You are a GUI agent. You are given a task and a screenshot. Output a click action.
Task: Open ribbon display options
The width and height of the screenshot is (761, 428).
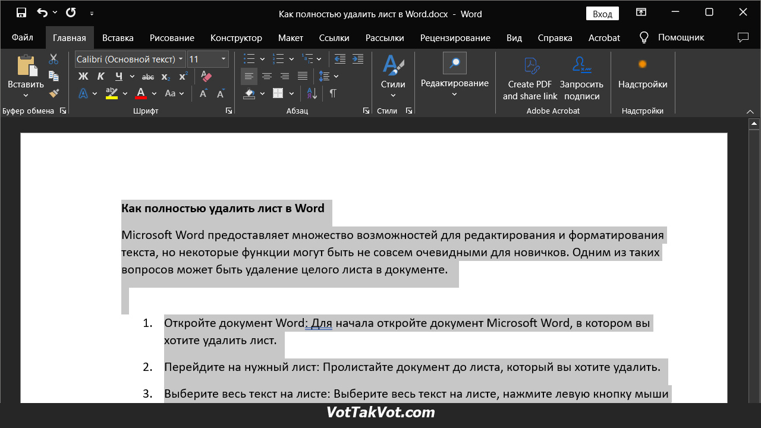pos(641,12)
